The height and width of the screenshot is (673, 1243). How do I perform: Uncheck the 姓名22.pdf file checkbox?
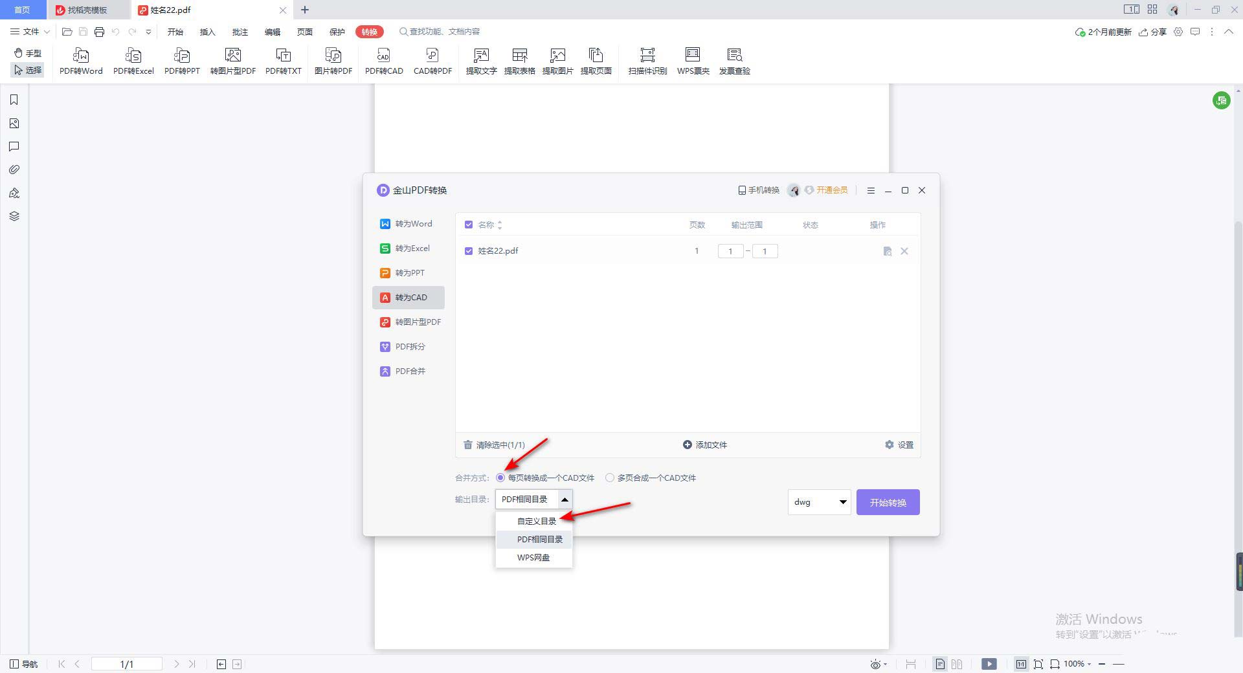469,251
